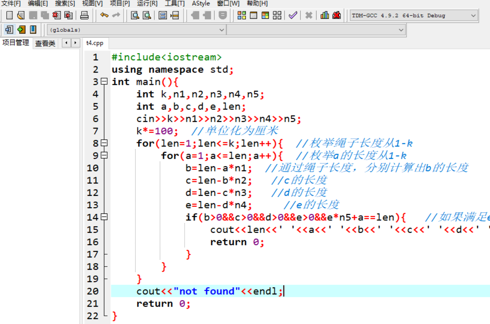This screenshot has height=324, width=490.
Task: Undo the last edit
Action: click(x=104, y=15)
